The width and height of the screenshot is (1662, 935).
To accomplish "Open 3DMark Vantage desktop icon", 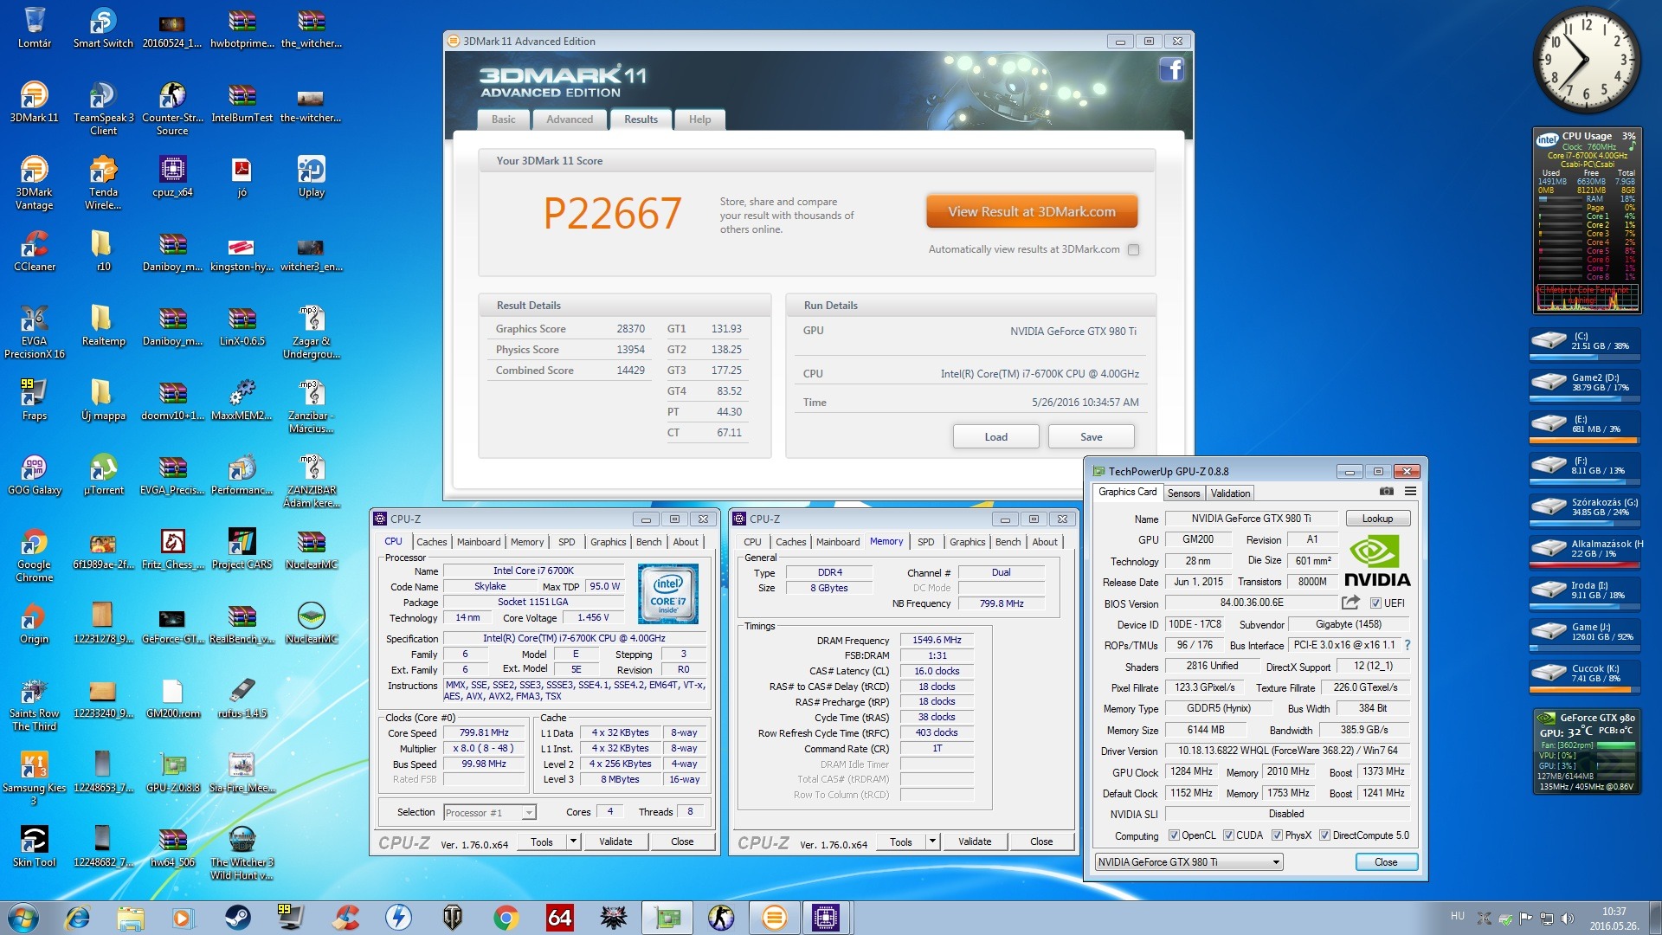I will 35,183.
